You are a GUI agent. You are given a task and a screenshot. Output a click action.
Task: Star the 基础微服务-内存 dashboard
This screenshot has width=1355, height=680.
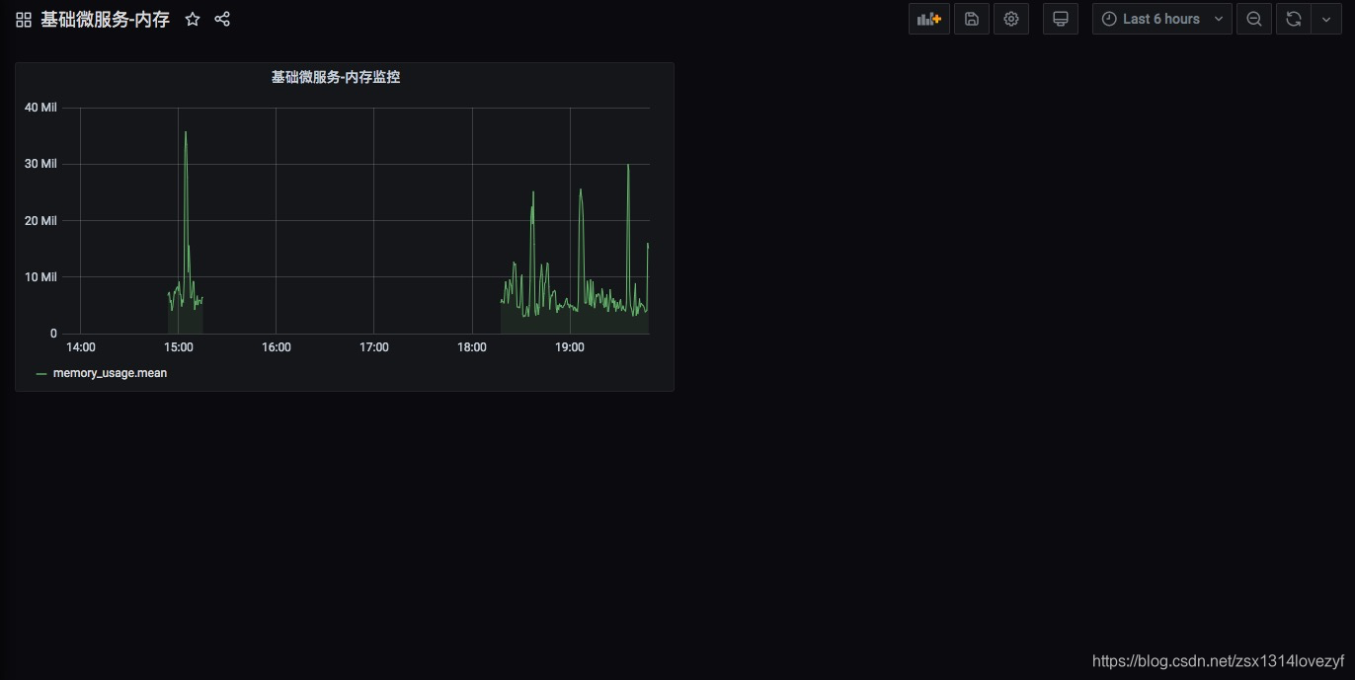click(193, 19)
